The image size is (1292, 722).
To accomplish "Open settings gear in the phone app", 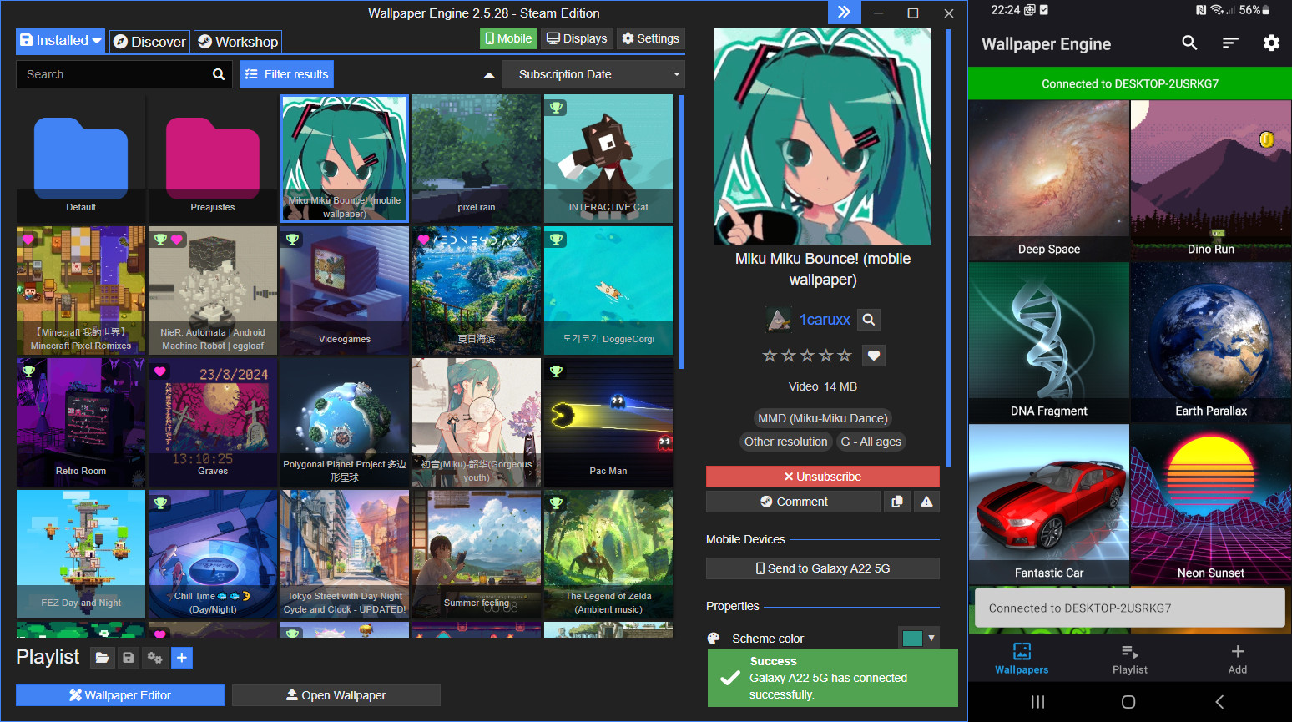I will point(1271,43).
